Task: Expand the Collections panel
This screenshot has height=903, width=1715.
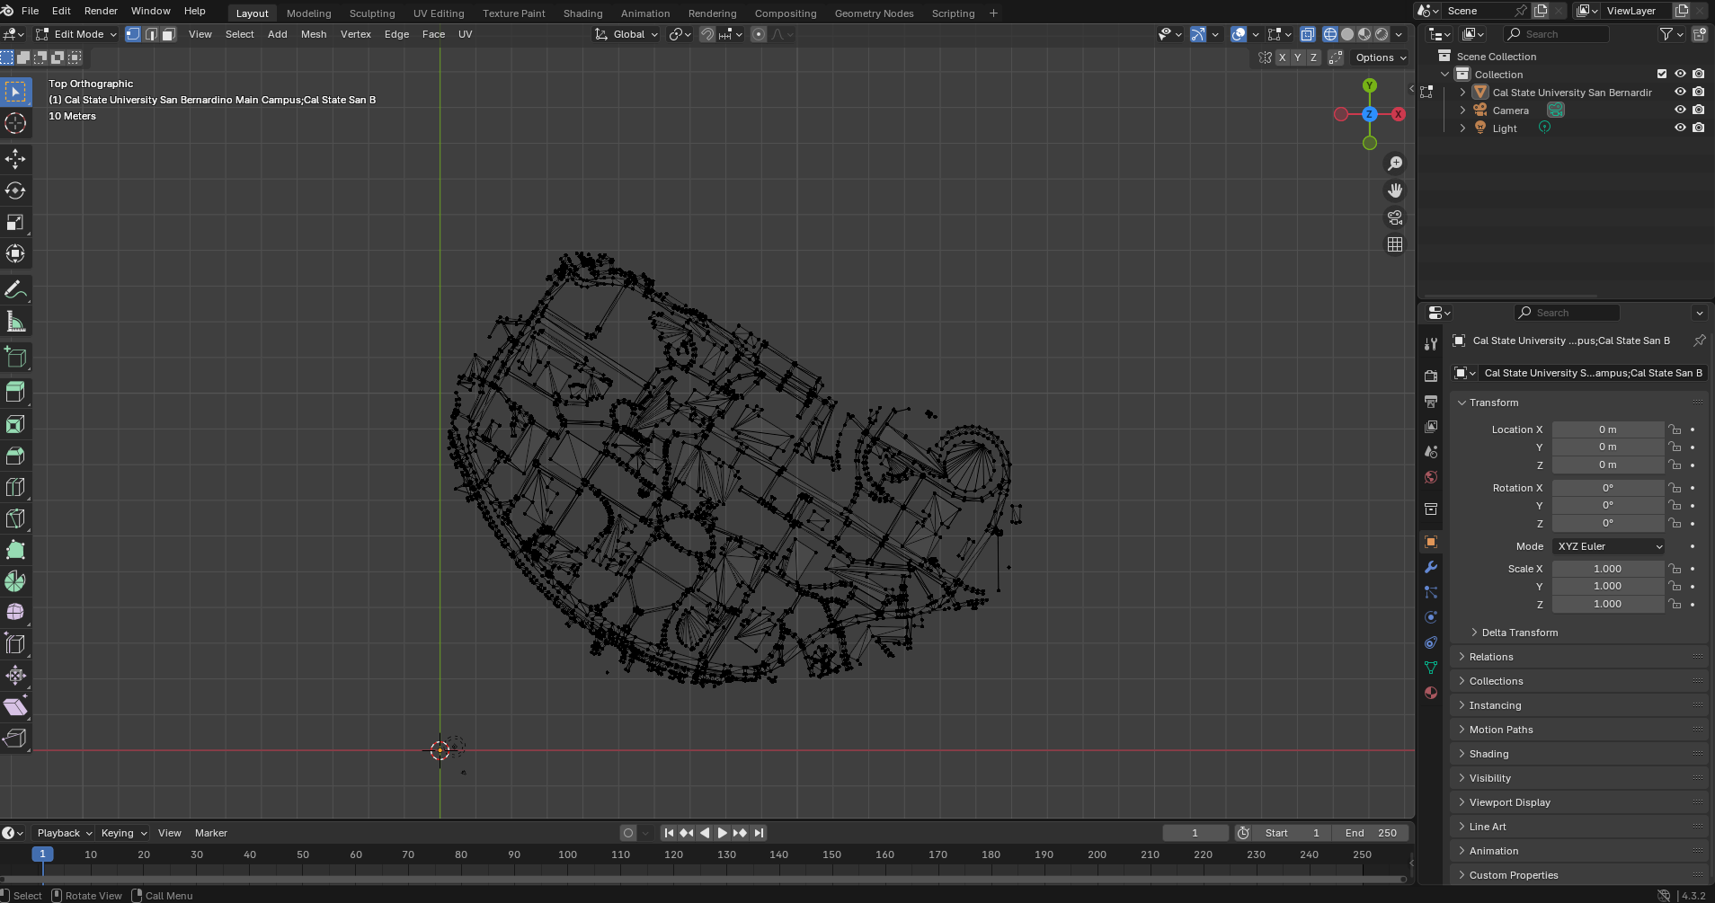Action: (x=1496, y=681)
